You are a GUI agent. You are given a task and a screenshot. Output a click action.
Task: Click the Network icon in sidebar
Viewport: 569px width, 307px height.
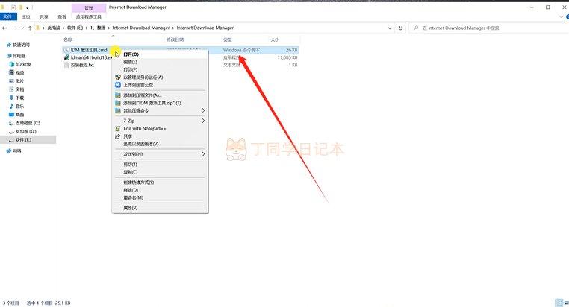pyautogui.click(x=9, y=151)
